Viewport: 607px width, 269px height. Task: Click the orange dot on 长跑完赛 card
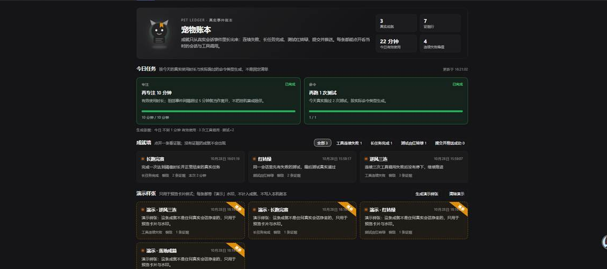click(142, 159)
